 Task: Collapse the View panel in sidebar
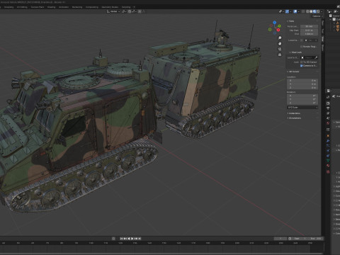291,21
